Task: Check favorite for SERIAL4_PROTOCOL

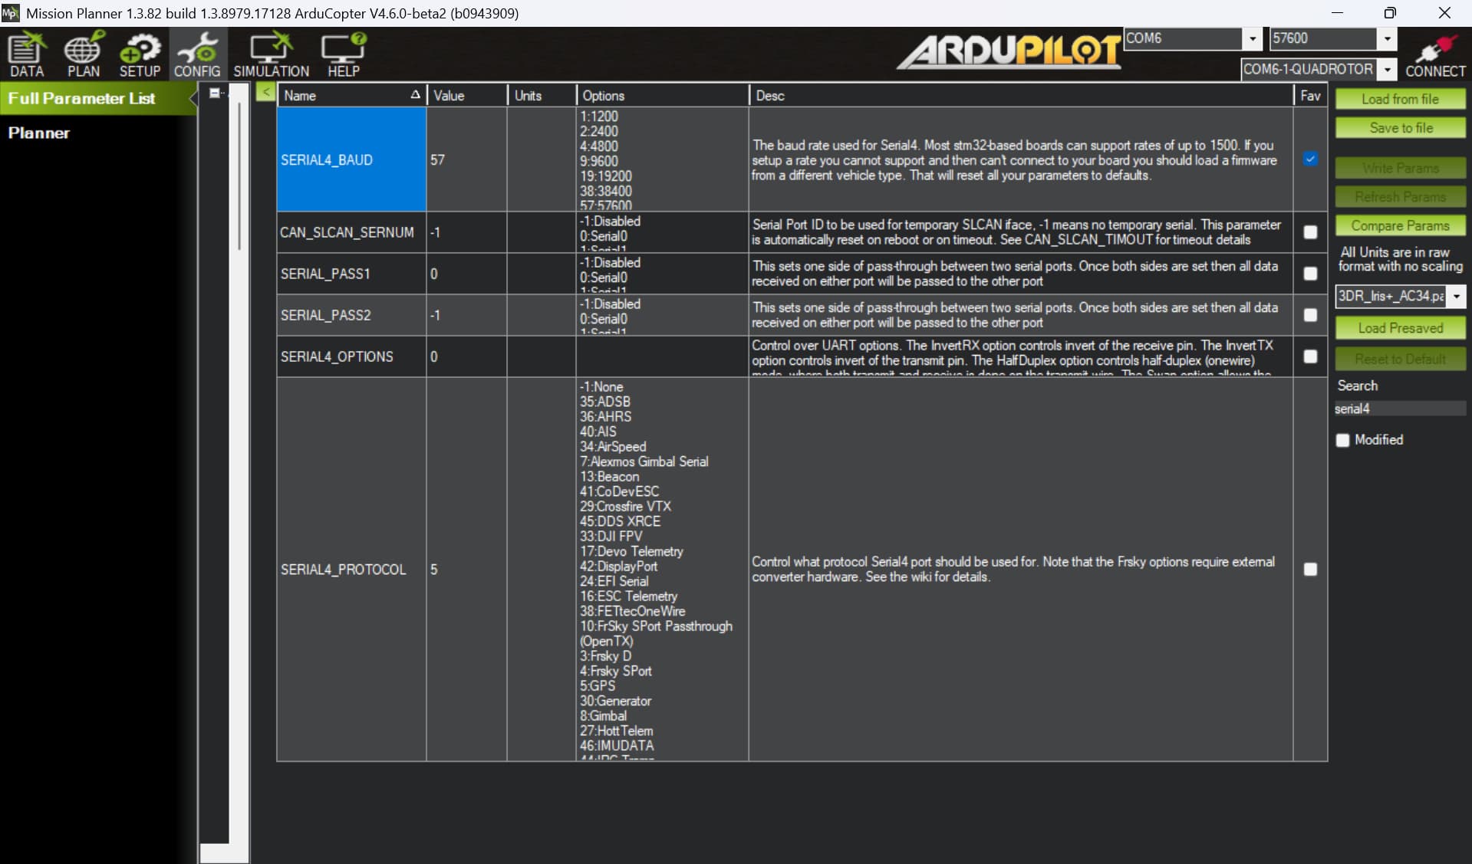Action: pos(1310,569)
